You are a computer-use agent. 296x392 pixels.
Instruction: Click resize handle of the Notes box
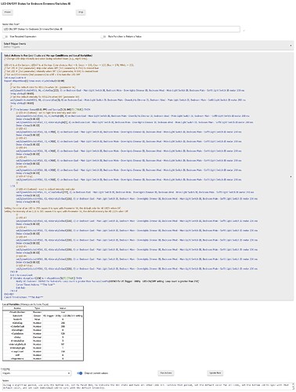[x=292, y=389]
